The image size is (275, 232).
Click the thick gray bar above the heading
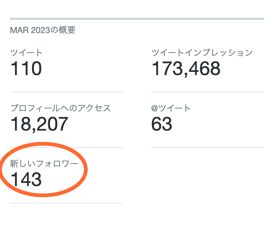(137, 19)
